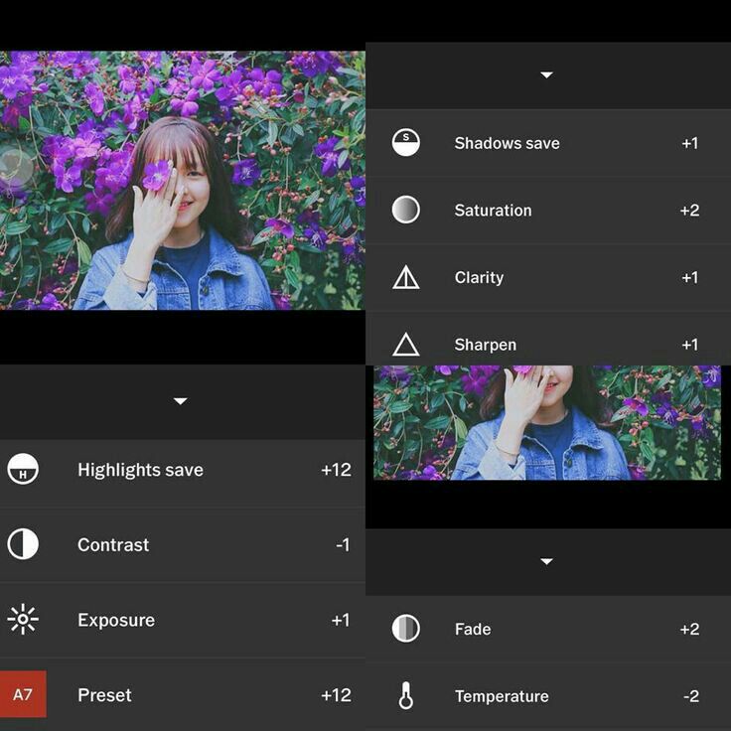Viewport: 731px width, 731px height.
Task: Open the Temperature adjustment label
Action: click(502, 696)
